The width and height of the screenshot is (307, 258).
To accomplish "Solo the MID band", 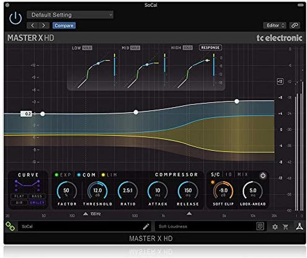I will tap(135, 48).
